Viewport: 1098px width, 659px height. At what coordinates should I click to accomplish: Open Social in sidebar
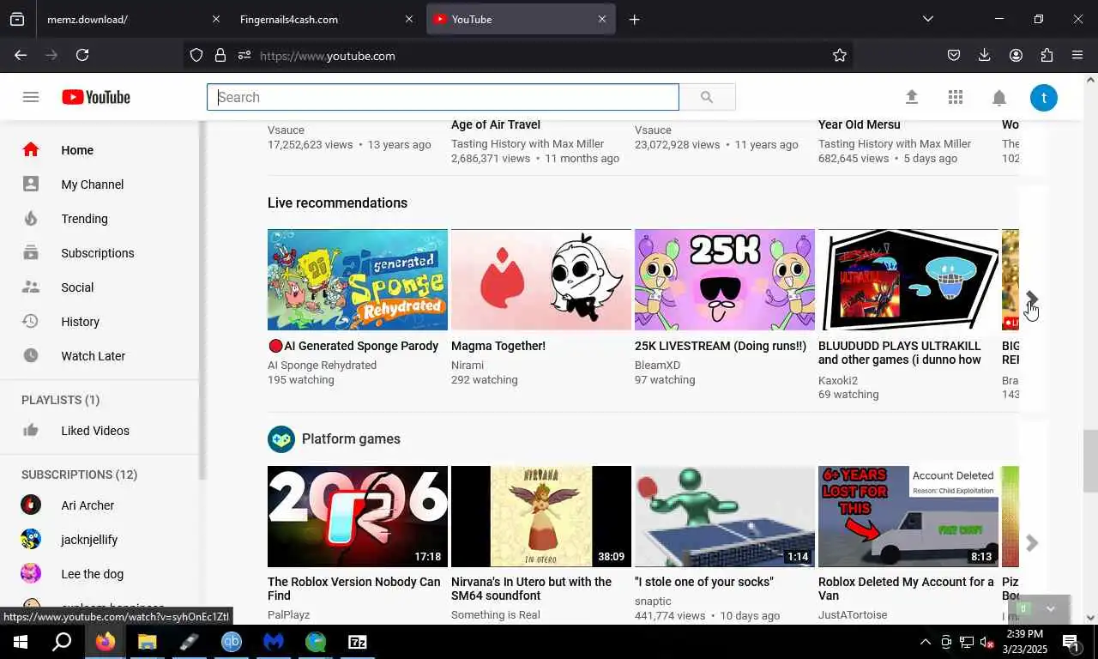[77, 287]
